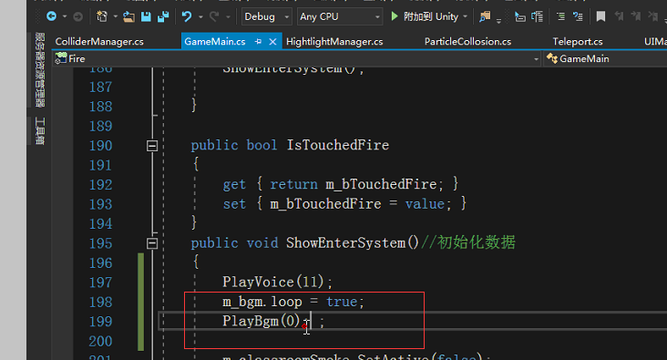The height and width of the screenshot is (360, 667).
Task: Open the Any CPU platform dropdown
Action: [339, 16]
